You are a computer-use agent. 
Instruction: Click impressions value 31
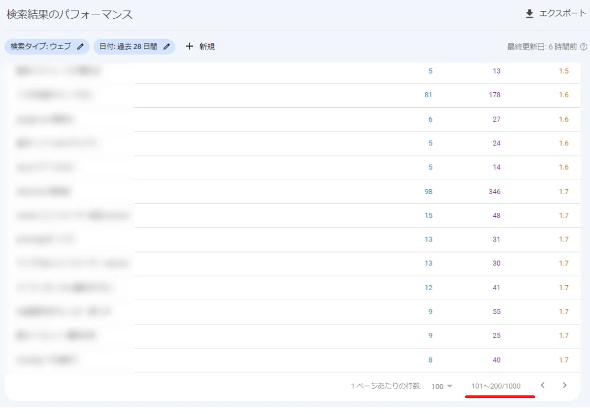pos(497,239)
